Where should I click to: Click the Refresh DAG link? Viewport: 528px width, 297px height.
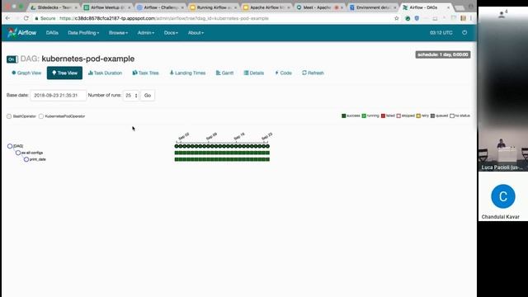[x=313, y=73]
